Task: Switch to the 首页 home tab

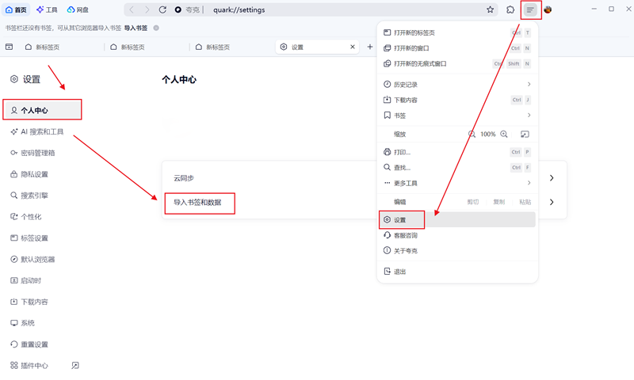Action: tap(16, 9)
